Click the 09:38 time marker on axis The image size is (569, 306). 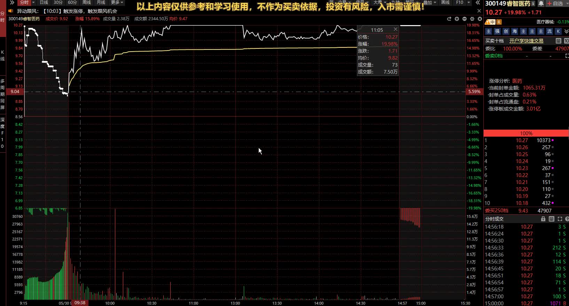pyautogui.click(x=80, y=303)
